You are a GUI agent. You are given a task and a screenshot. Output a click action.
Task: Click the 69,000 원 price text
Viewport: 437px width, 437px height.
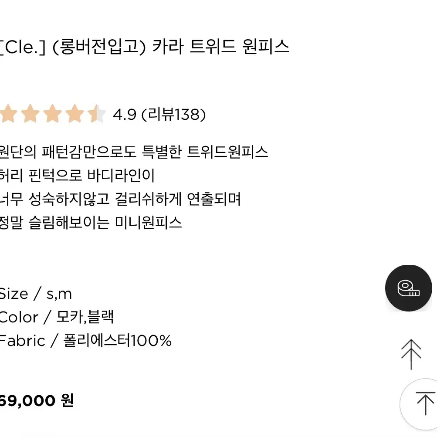pyautogui.click(x=37, y=401)
